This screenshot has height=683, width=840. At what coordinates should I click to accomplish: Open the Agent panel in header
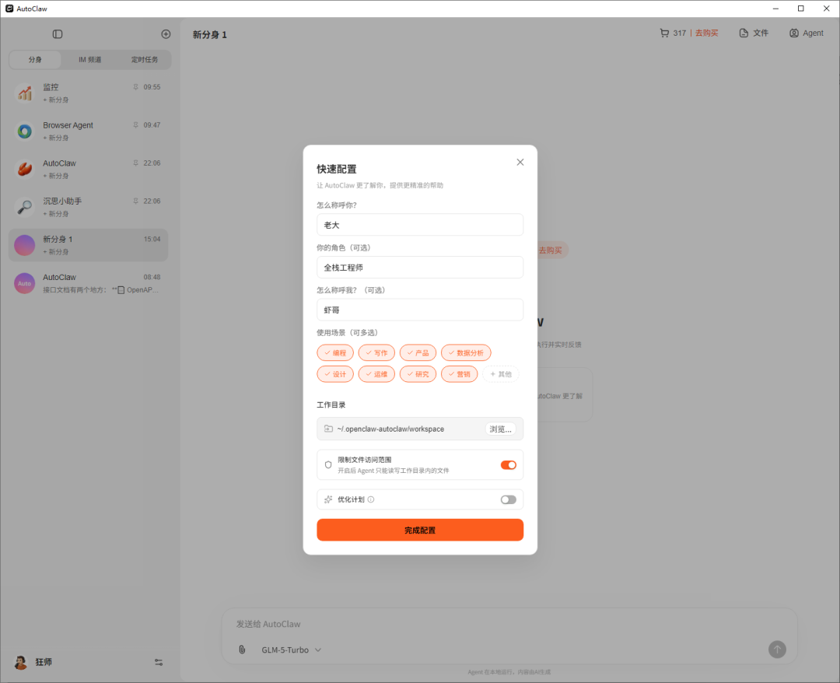[807, 33]
